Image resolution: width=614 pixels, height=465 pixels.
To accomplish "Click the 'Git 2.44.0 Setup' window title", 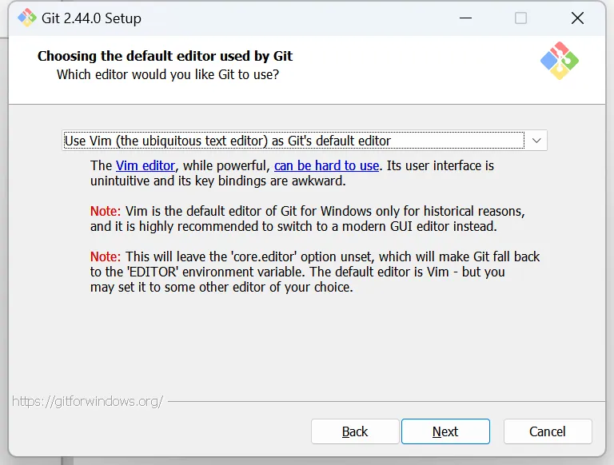I will [x=91, y=18].
